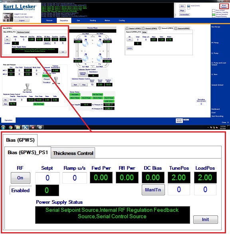The image size is (230, 235).
Task: Click Run Recipe in the right sidebar
Action: click(x=216, y=27)
